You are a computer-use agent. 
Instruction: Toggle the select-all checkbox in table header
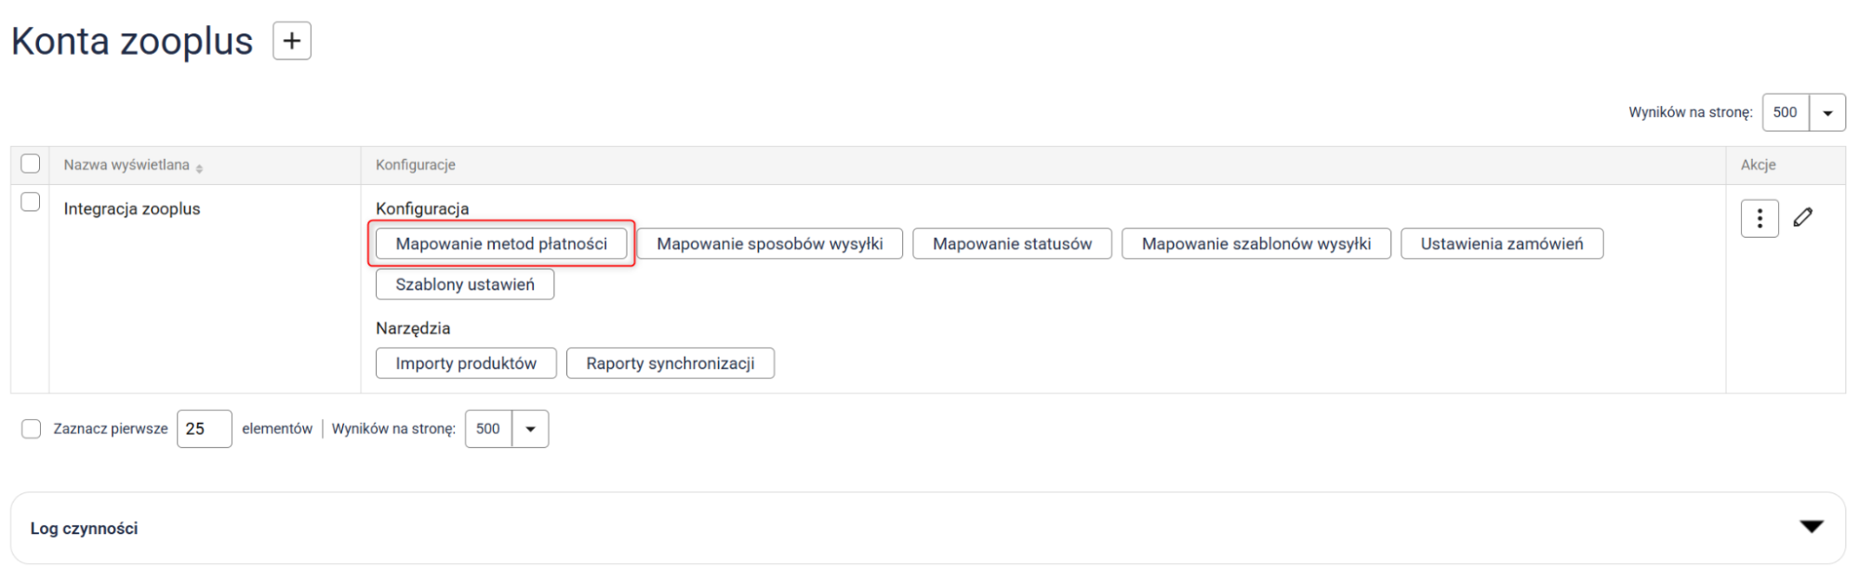pyautogui.click(x=31, y=164)
